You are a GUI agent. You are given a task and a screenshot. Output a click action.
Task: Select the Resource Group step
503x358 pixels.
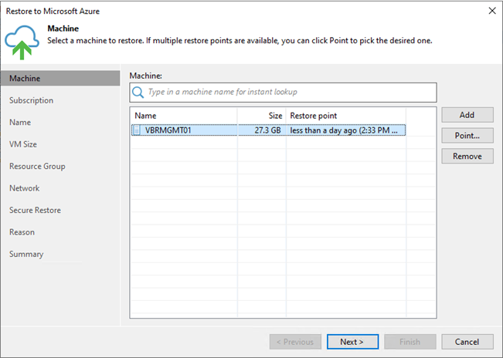click(37, 167)
